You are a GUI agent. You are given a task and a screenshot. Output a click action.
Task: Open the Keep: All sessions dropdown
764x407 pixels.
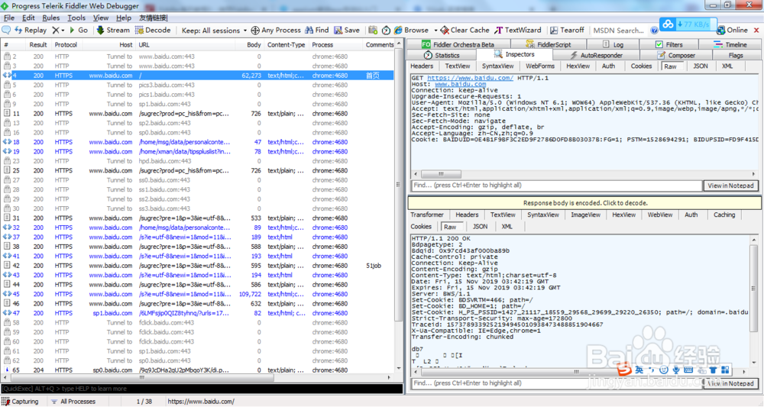(214, 31)
